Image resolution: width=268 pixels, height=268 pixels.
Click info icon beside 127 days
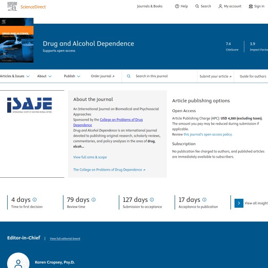(x=152, y=200)
